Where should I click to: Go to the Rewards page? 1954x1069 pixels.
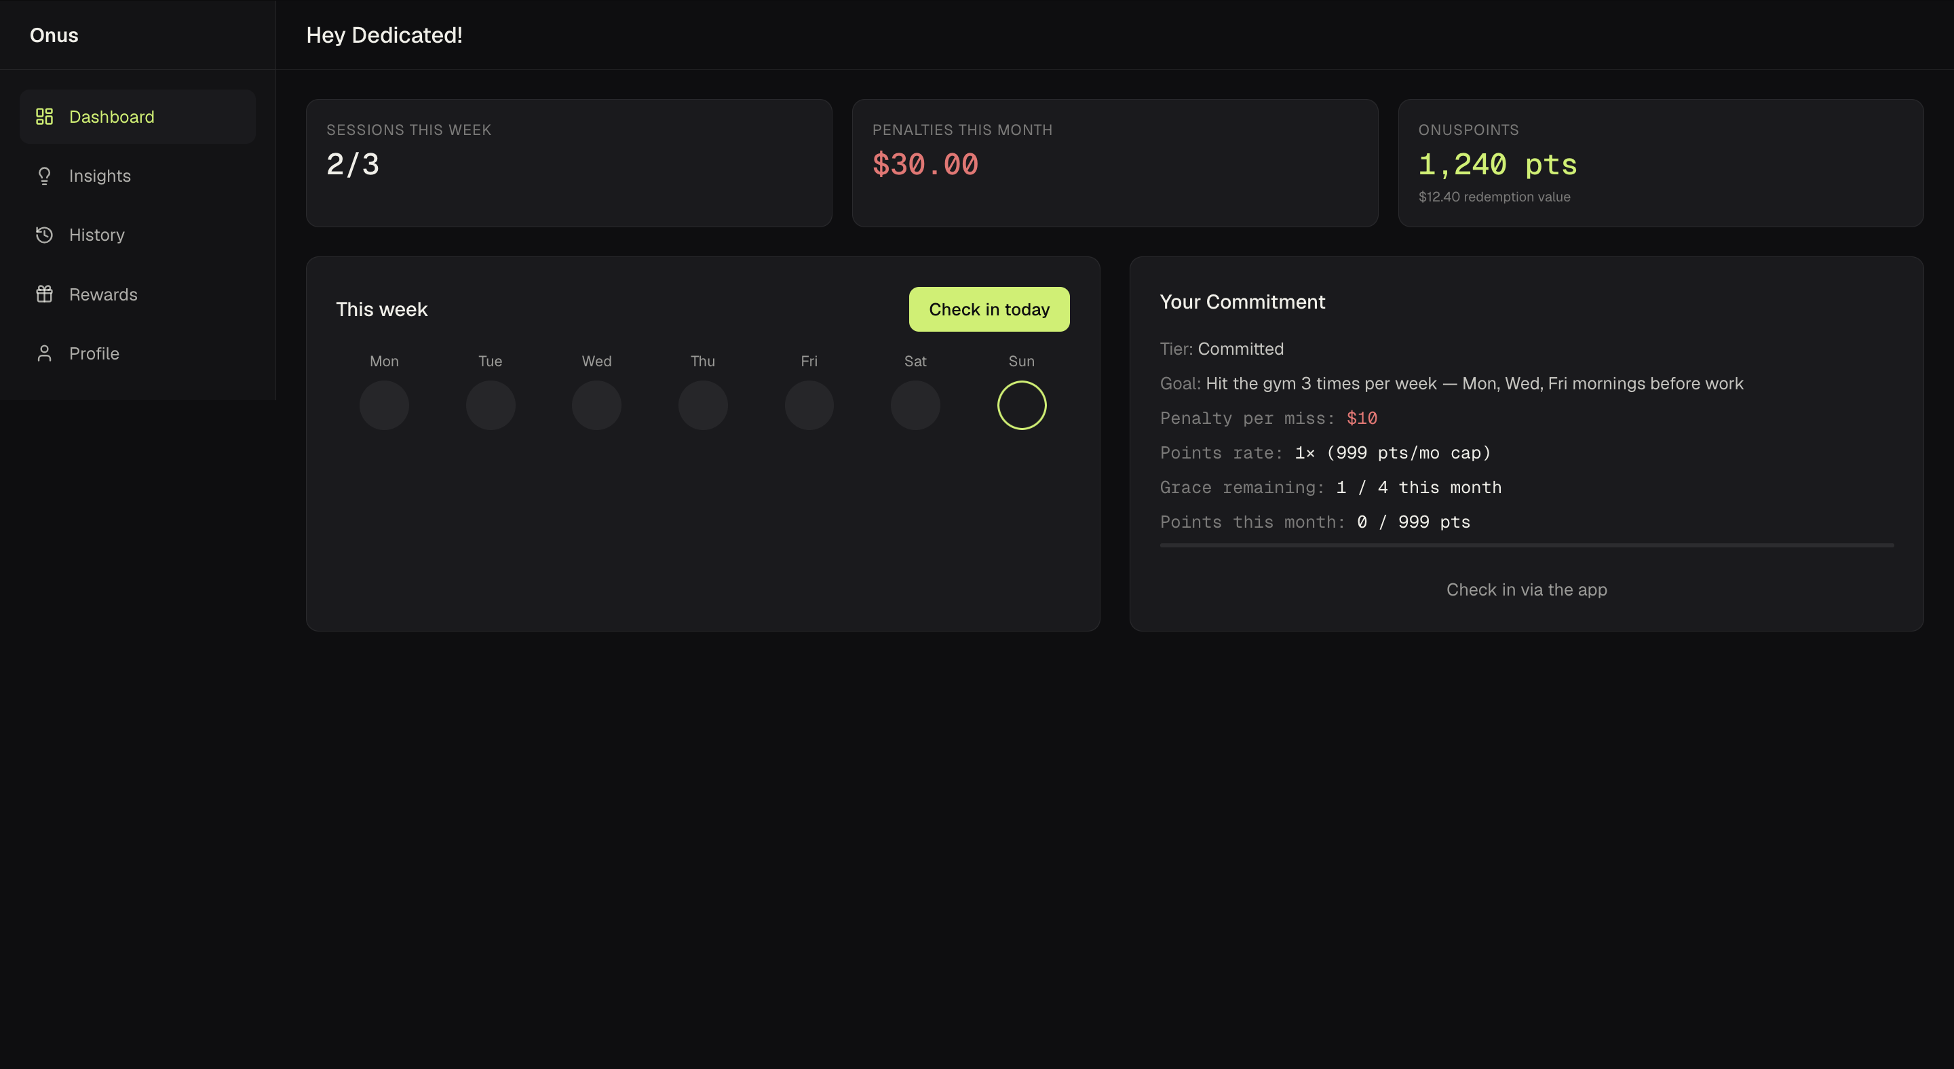tap(103, 294)
